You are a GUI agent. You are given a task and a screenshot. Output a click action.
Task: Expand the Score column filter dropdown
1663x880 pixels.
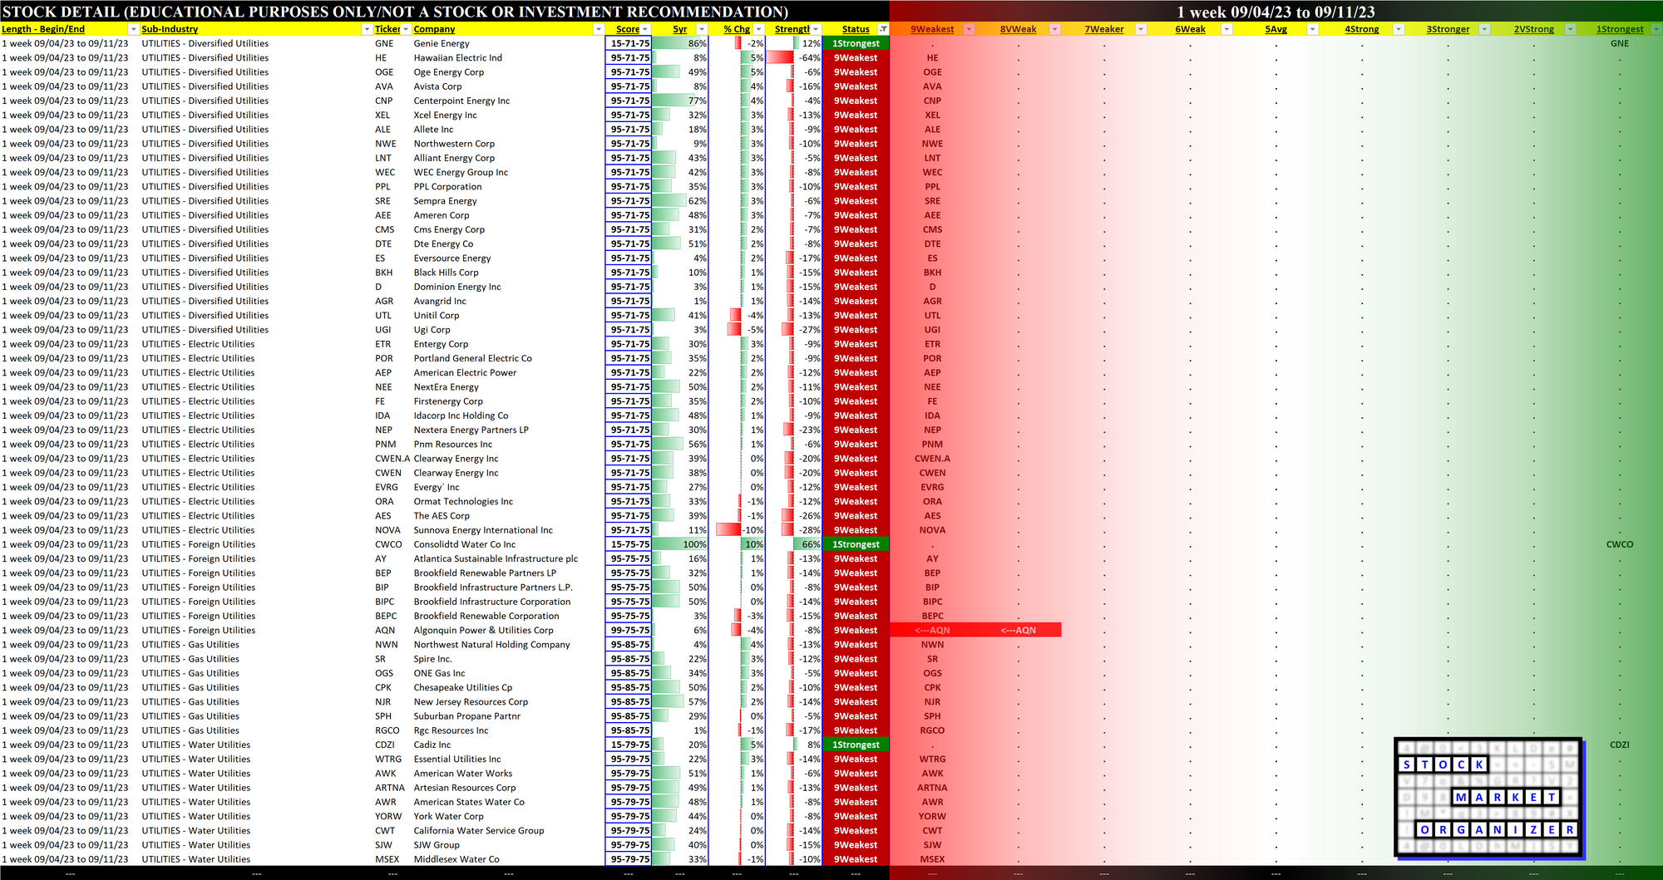tap(645, 29)
